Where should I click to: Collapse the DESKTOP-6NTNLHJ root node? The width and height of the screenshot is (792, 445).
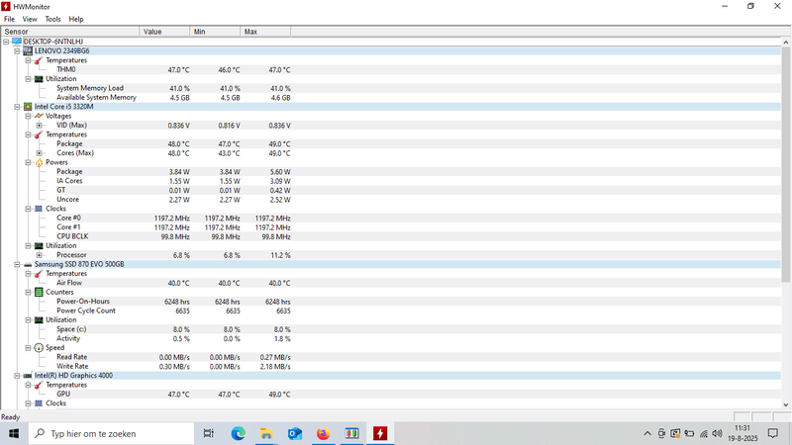(6, 42)
